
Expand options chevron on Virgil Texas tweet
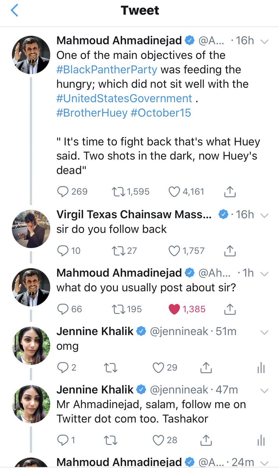point(264,215)
